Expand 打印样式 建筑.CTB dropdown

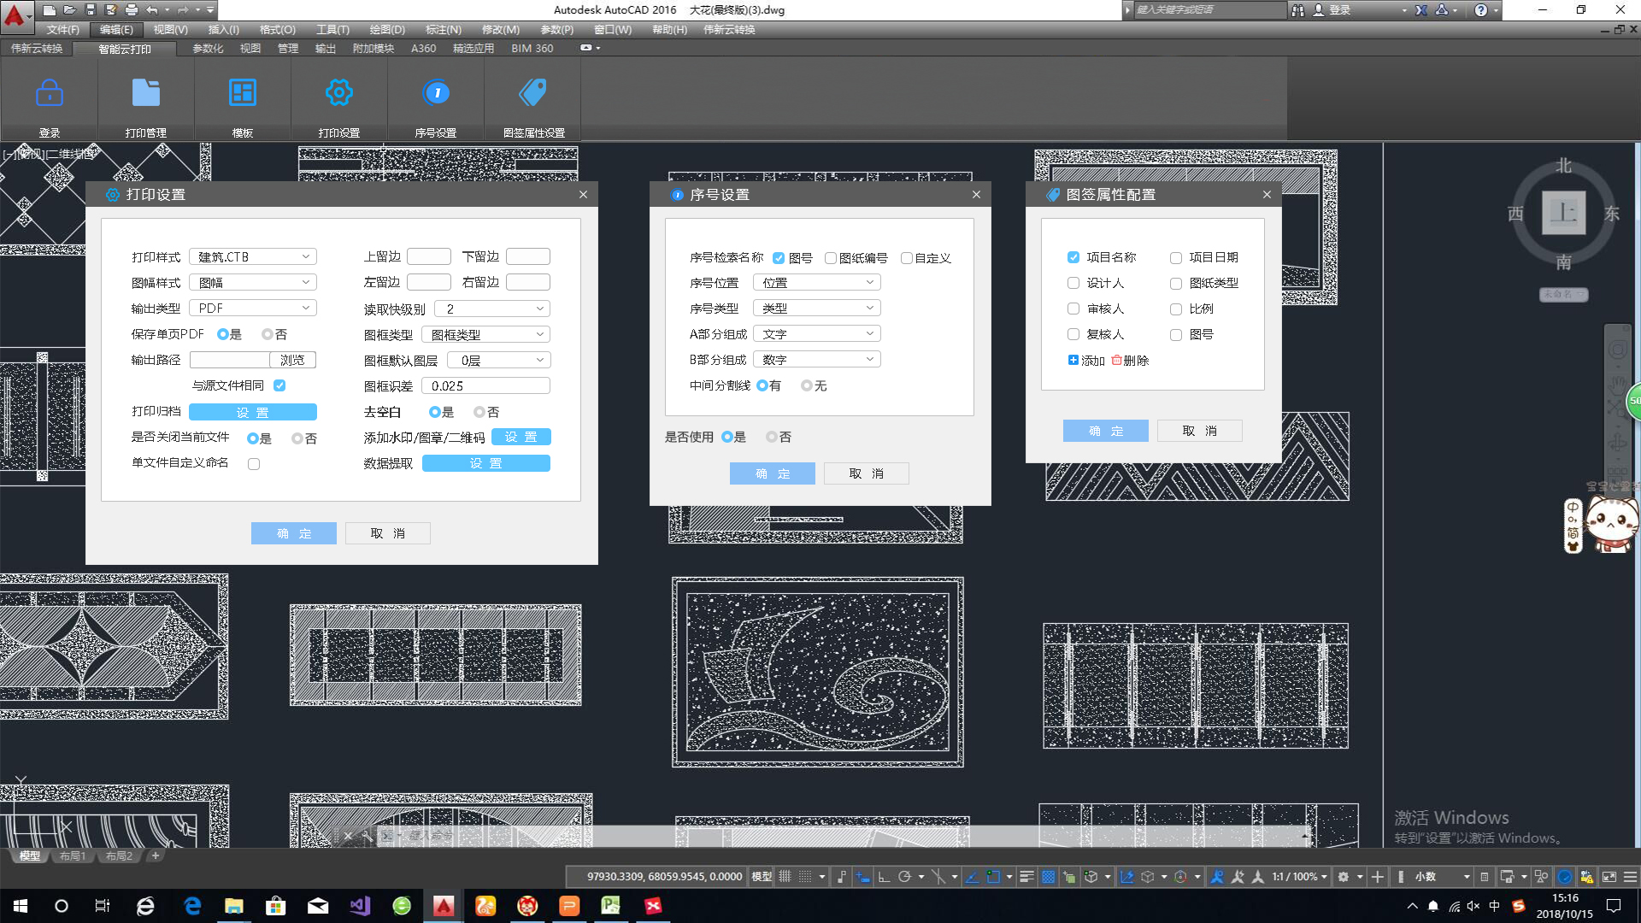click(253, 256)
